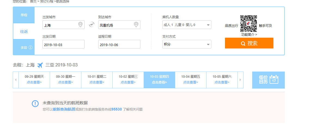The height and width of the screenshot is (136, 324).
Task: Click the 出发日期 date field
Action: click(x=63, y=44)
